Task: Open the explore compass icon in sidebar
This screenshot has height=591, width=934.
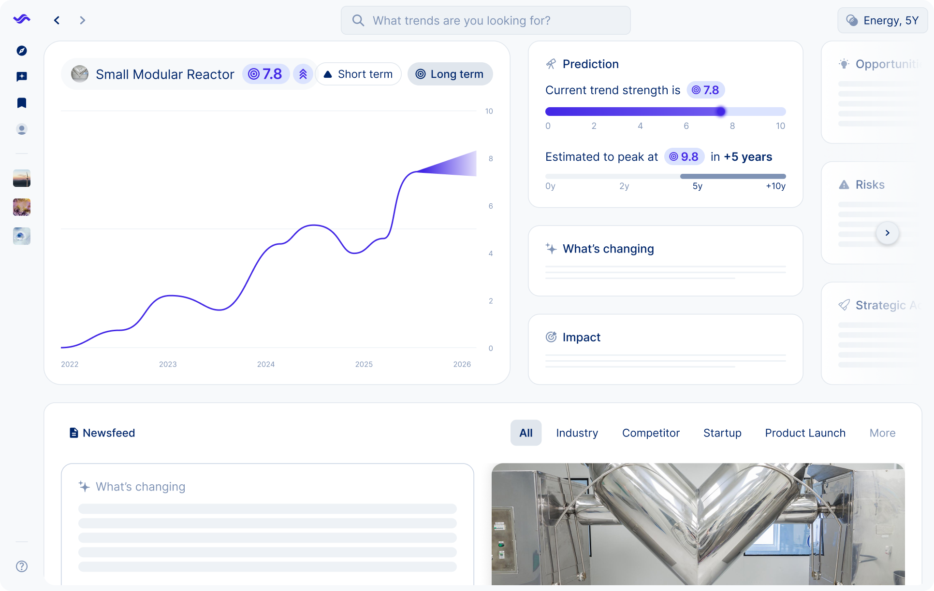Action: pos(22,51)
